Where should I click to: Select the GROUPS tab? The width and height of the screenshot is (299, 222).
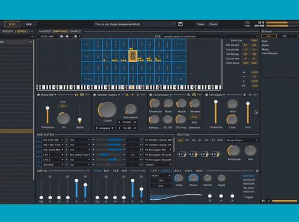point(7,31)
